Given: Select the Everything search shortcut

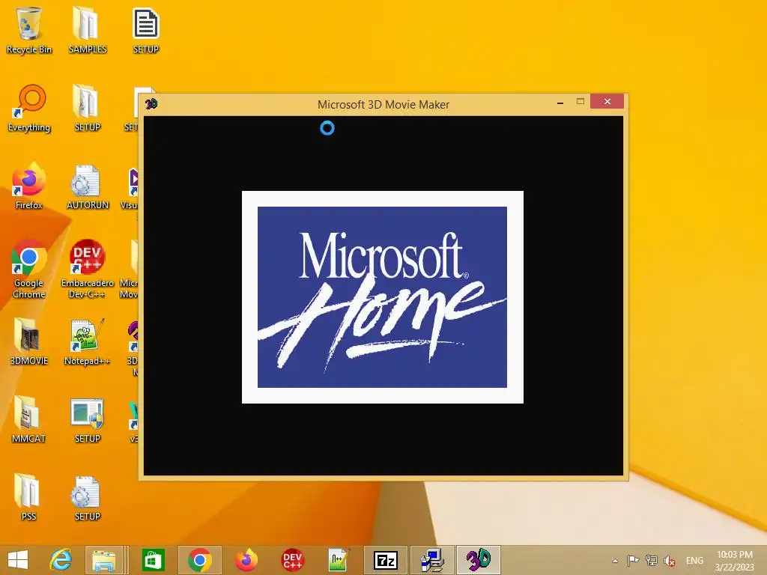Looking at the screenshot, I should pyautogui.click(x=29, y=108).
